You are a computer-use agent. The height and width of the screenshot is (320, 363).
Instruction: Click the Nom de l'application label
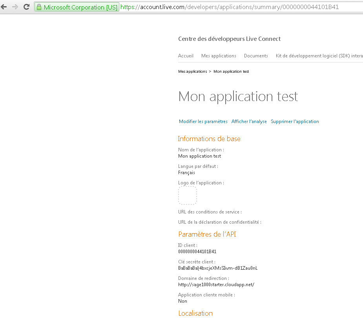[x=201, y=149]
